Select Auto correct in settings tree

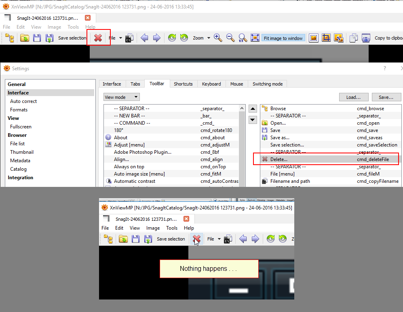click(x=23, y=101)
